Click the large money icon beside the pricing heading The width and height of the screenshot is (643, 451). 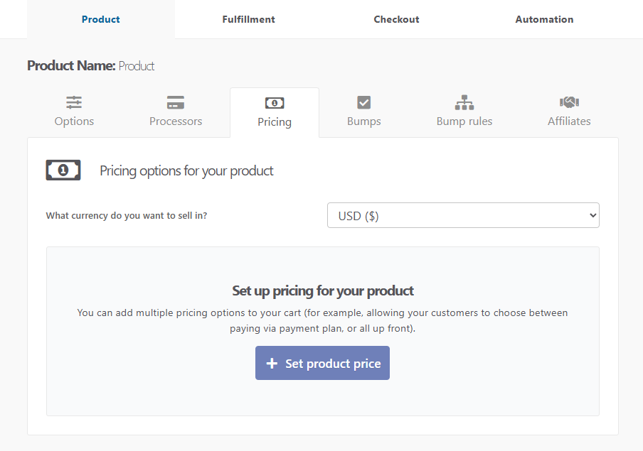[63, 170]
